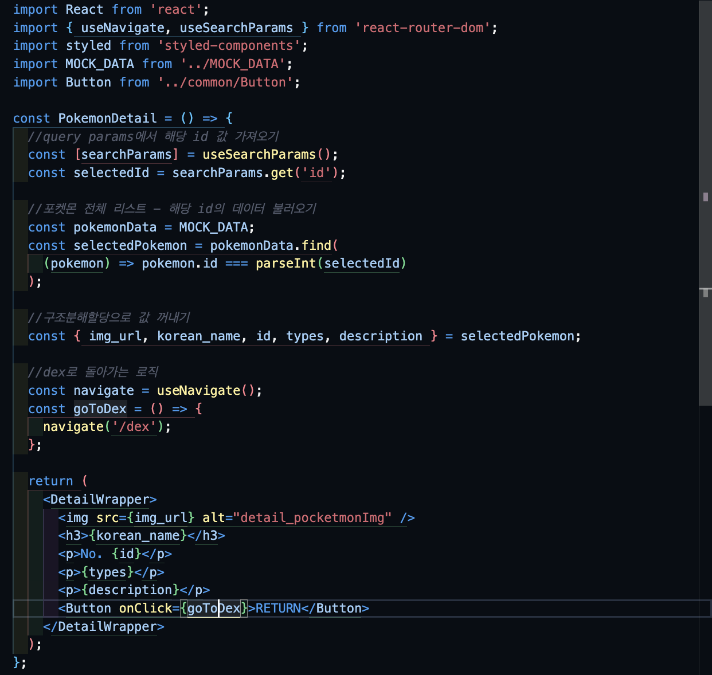The width and height of the screenshot is (712, 675).
Task: Click pokemonData.find method call
Action: [x=271, y=246]
